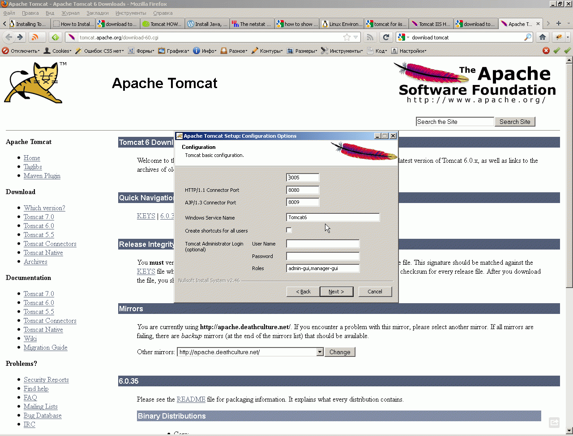
Task: Open the Which version? link
Action: [44, 208]
